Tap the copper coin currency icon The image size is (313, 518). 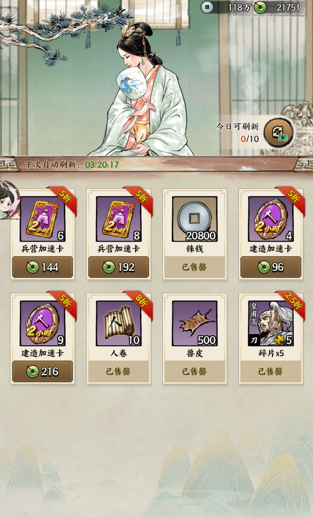click(x=207, y=7)
